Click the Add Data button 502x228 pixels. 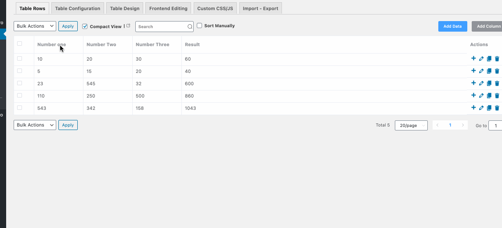452,26
